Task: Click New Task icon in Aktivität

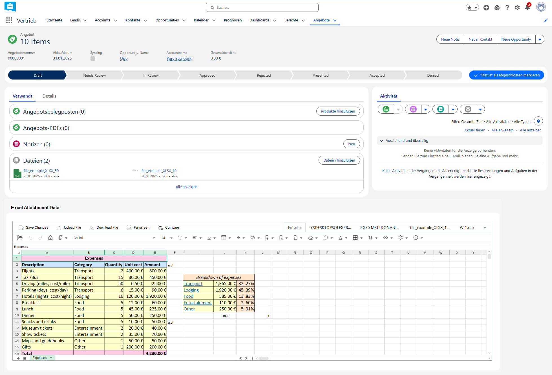Action: tap(386, 109)
